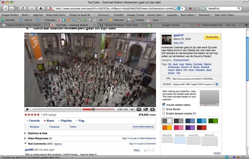Reload the page with the refresh button
Screen dimensions: 249x159
tap(23, 8)
